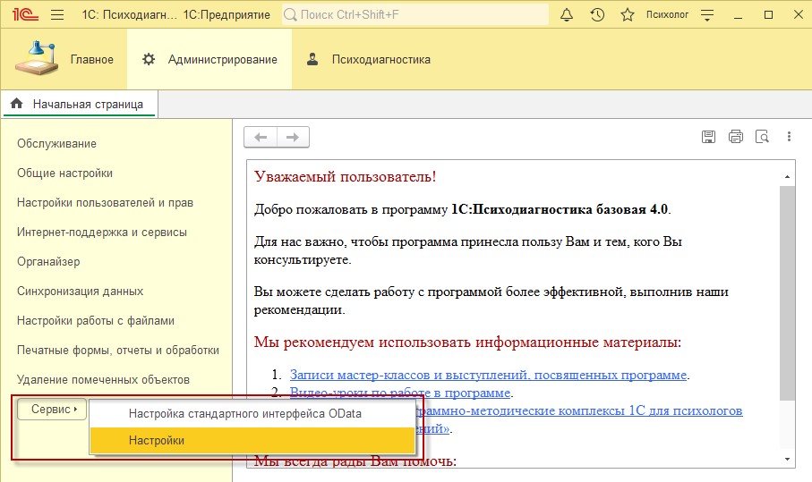
Task: Go forward with right arrow
Action: [x=293, y=137]
